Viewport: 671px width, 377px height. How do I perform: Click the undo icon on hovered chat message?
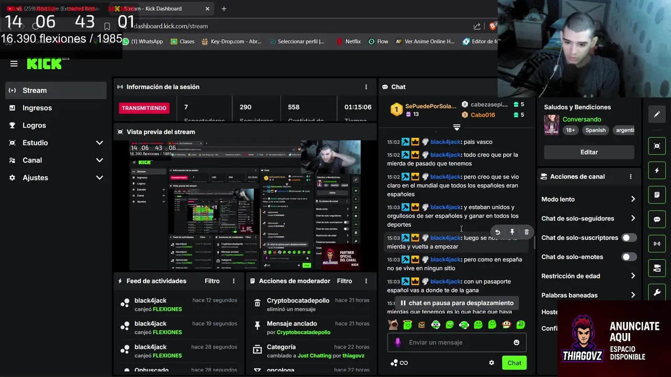[x=497, y=232]
